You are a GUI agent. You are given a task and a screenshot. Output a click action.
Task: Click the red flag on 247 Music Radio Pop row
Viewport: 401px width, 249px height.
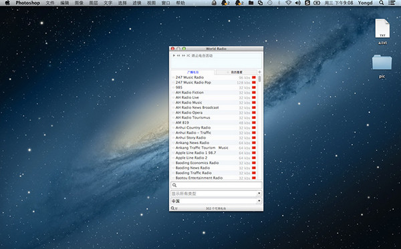(254, 83)
